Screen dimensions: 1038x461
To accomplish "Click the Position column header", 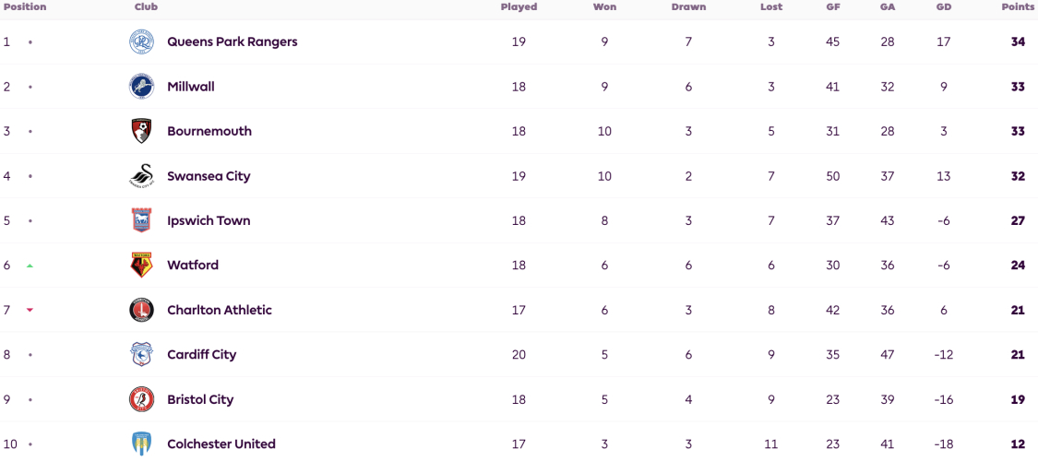I will [25, 7].
